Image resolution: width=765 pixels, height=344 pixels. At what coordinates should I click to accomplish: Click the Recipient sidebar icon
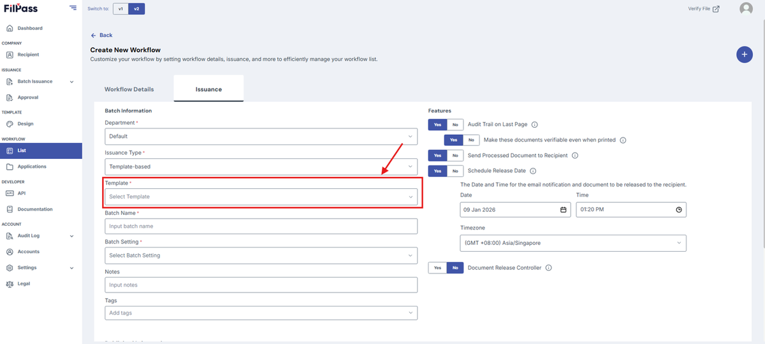[x=10, y=55]
